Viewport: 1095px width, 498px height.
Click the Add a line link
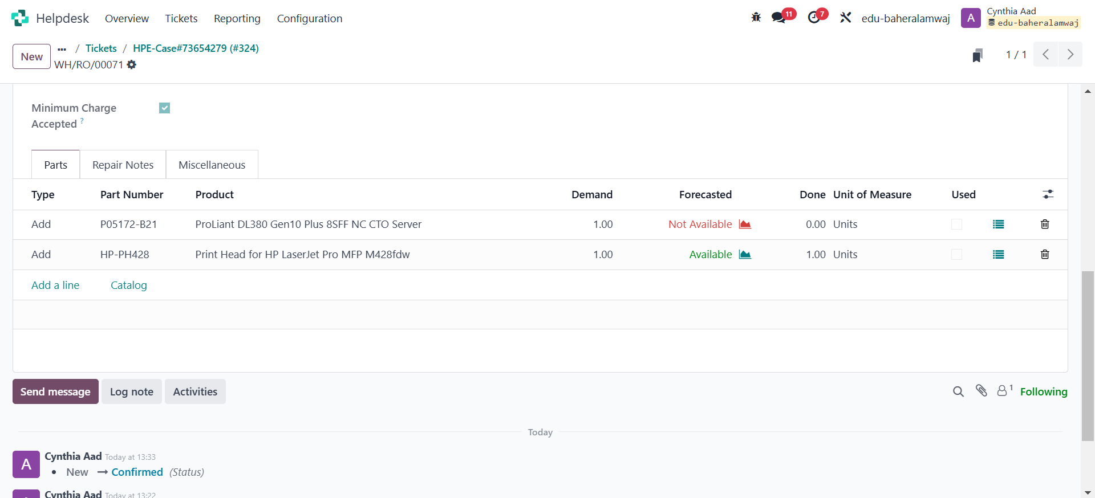point(55,285)
